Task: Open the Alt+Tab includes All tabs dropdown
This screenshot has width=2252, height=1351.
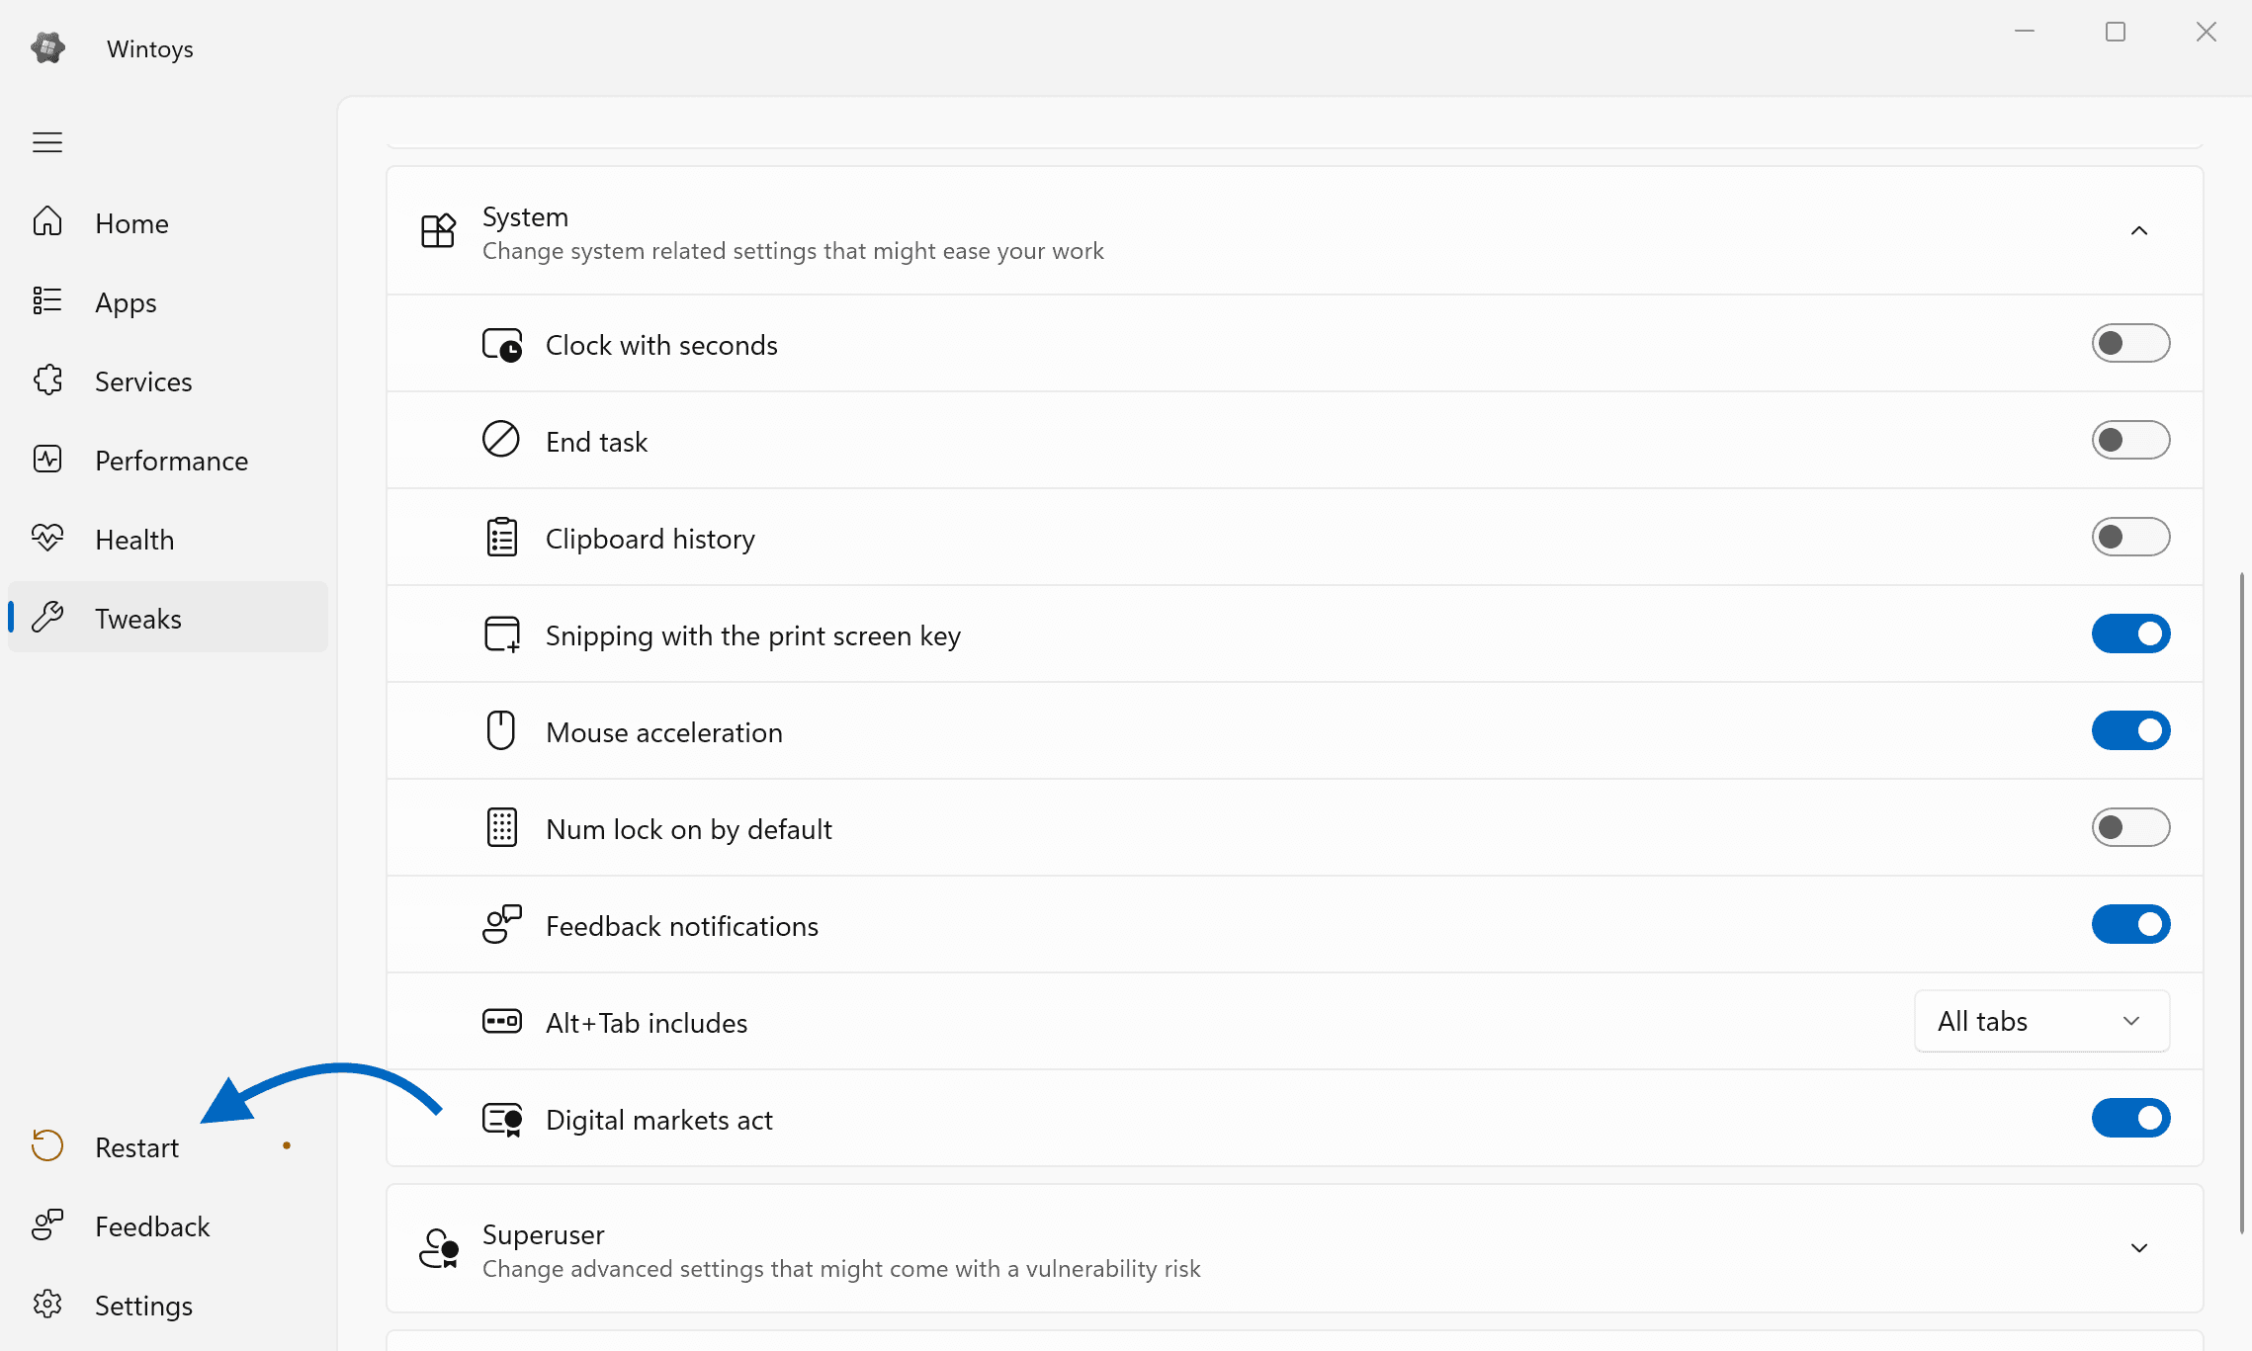Action: tap(2041, 1021)
